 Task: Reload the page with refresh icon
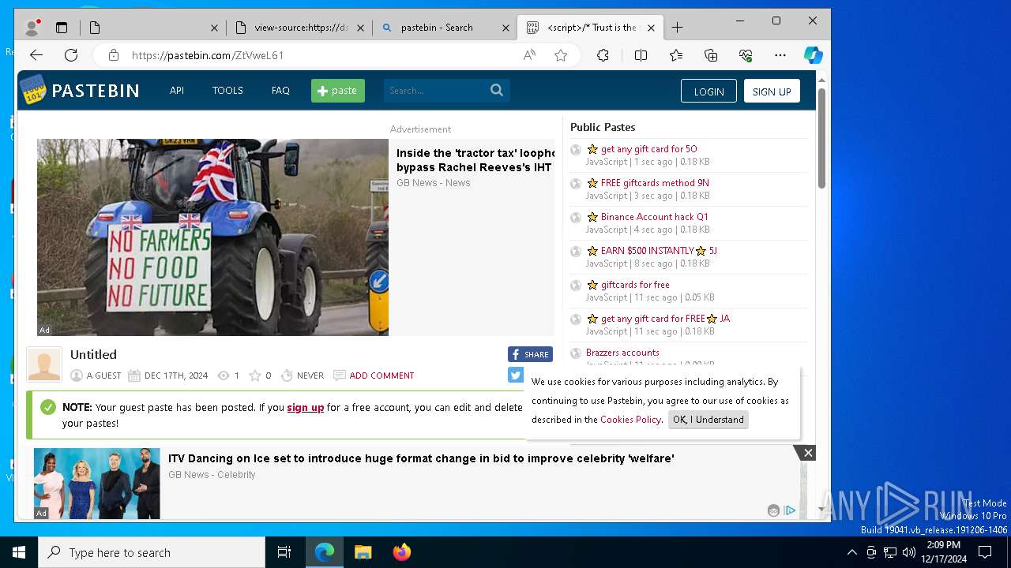(x=71, y=55)
